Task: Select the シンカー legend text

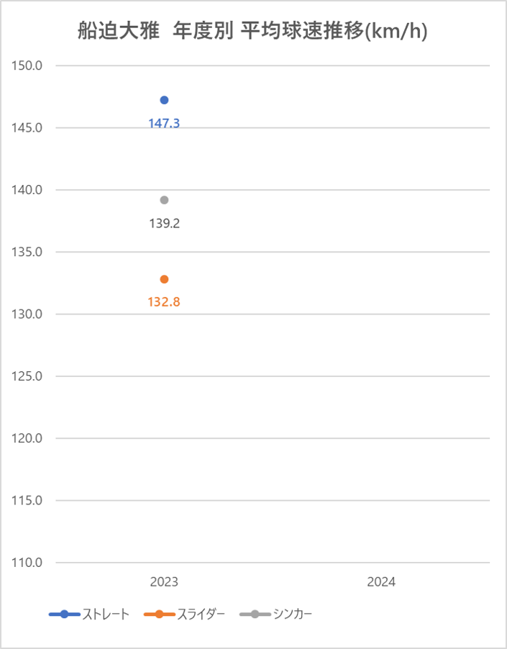Action: [x=293, y=614]
